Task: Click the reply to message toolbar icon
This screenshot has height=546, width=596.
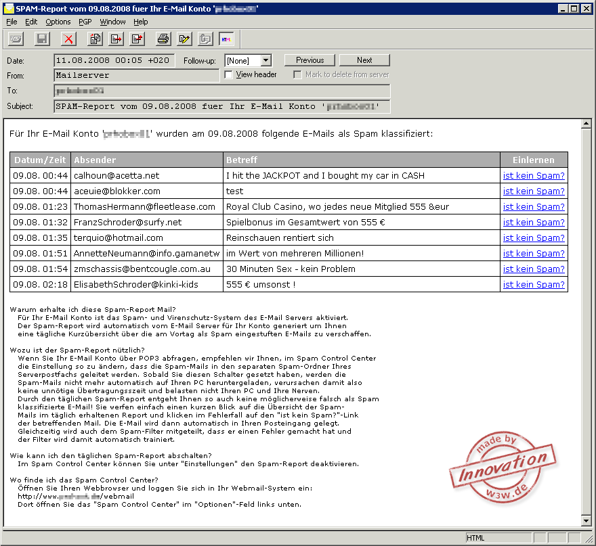Action: [95, 39]
